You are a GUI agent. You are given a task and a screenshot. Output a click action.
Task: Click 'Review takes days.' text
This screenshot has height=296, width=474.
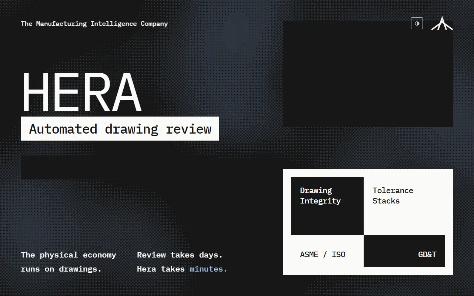180,255
